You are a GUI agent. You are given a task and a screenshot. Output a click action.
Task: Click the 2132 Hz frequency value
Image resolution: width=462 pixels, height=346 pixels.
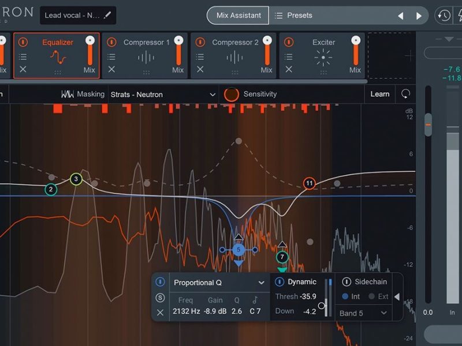coord(186,311)
